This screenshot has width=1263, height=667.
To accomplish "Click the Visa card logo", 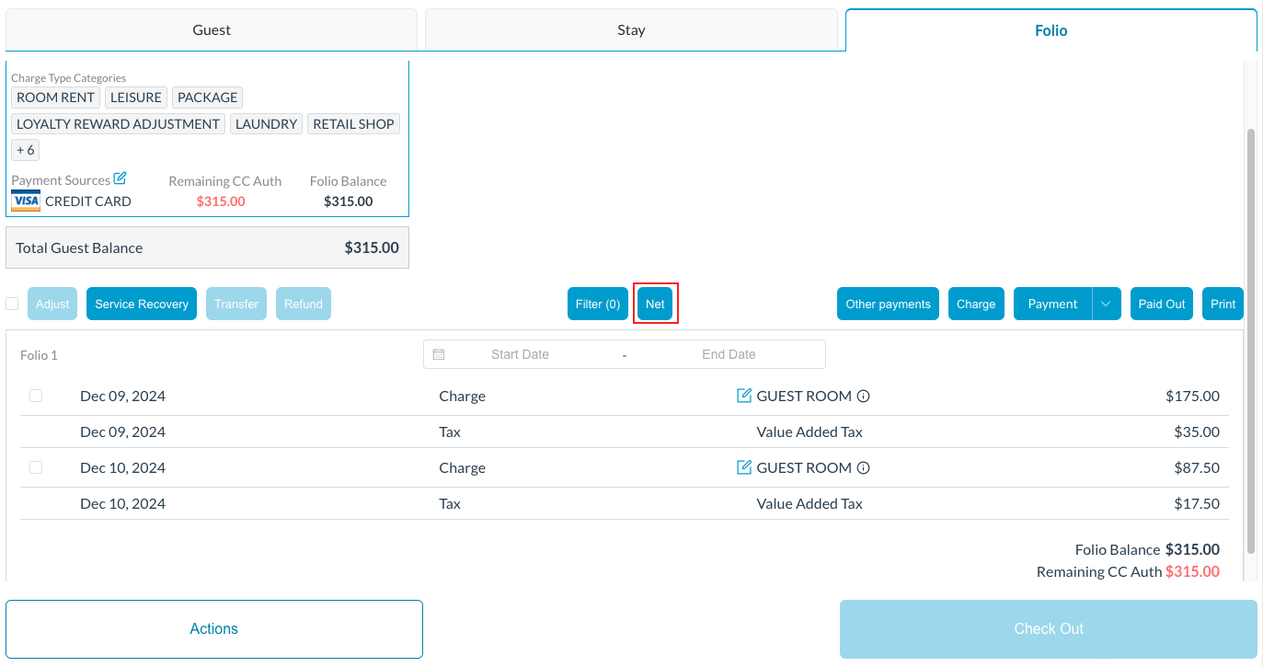I will (x=26, y=201).
